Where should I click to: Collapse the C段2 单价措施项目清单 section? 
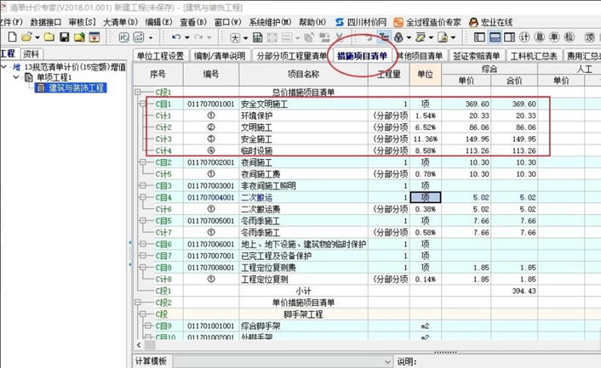coord(138,303)
